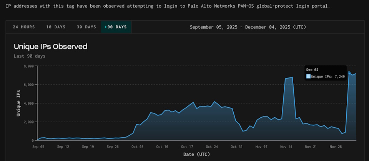Open the 30 DAYS view
369x161 pixels.
(x=86, y=27)
